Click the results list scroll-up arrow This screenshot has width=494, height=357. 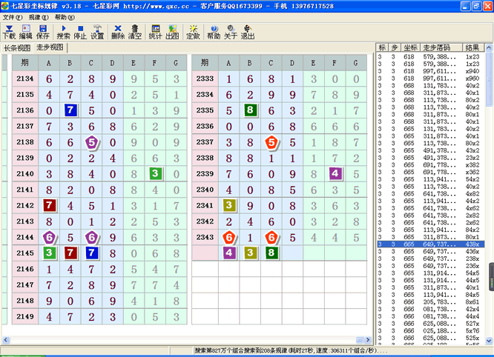coord(489,47)
